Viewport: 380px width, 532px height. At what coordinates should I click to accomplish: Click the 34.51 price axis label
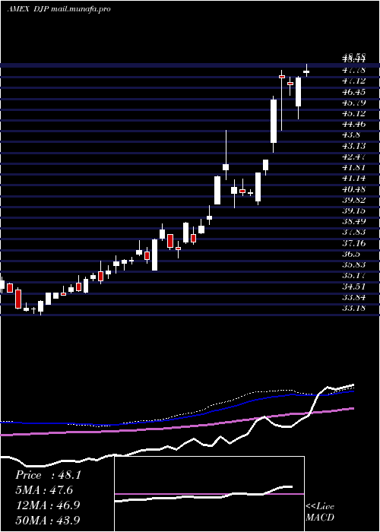point(355,287)
